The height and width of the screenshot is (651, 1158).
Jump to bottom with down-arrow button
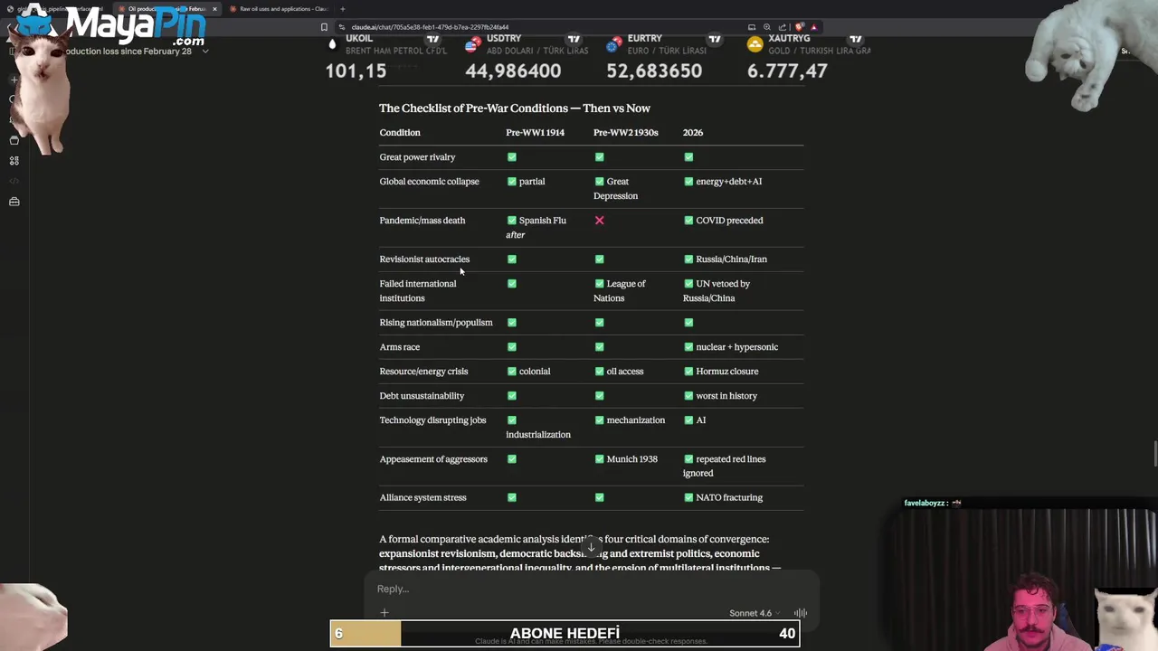[591, 546]
